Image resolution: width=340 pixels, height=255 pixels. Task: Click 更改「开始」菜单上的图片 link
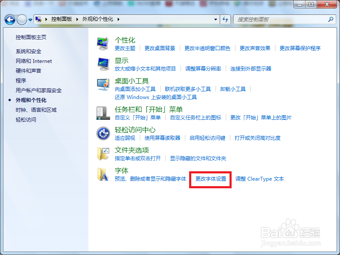pyautogui.click(x=261, y=118)
